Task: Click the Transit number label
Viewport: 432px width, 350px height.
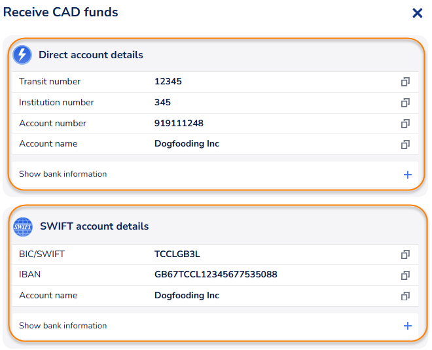Action: pyautogui.click(x=50, y=82)
